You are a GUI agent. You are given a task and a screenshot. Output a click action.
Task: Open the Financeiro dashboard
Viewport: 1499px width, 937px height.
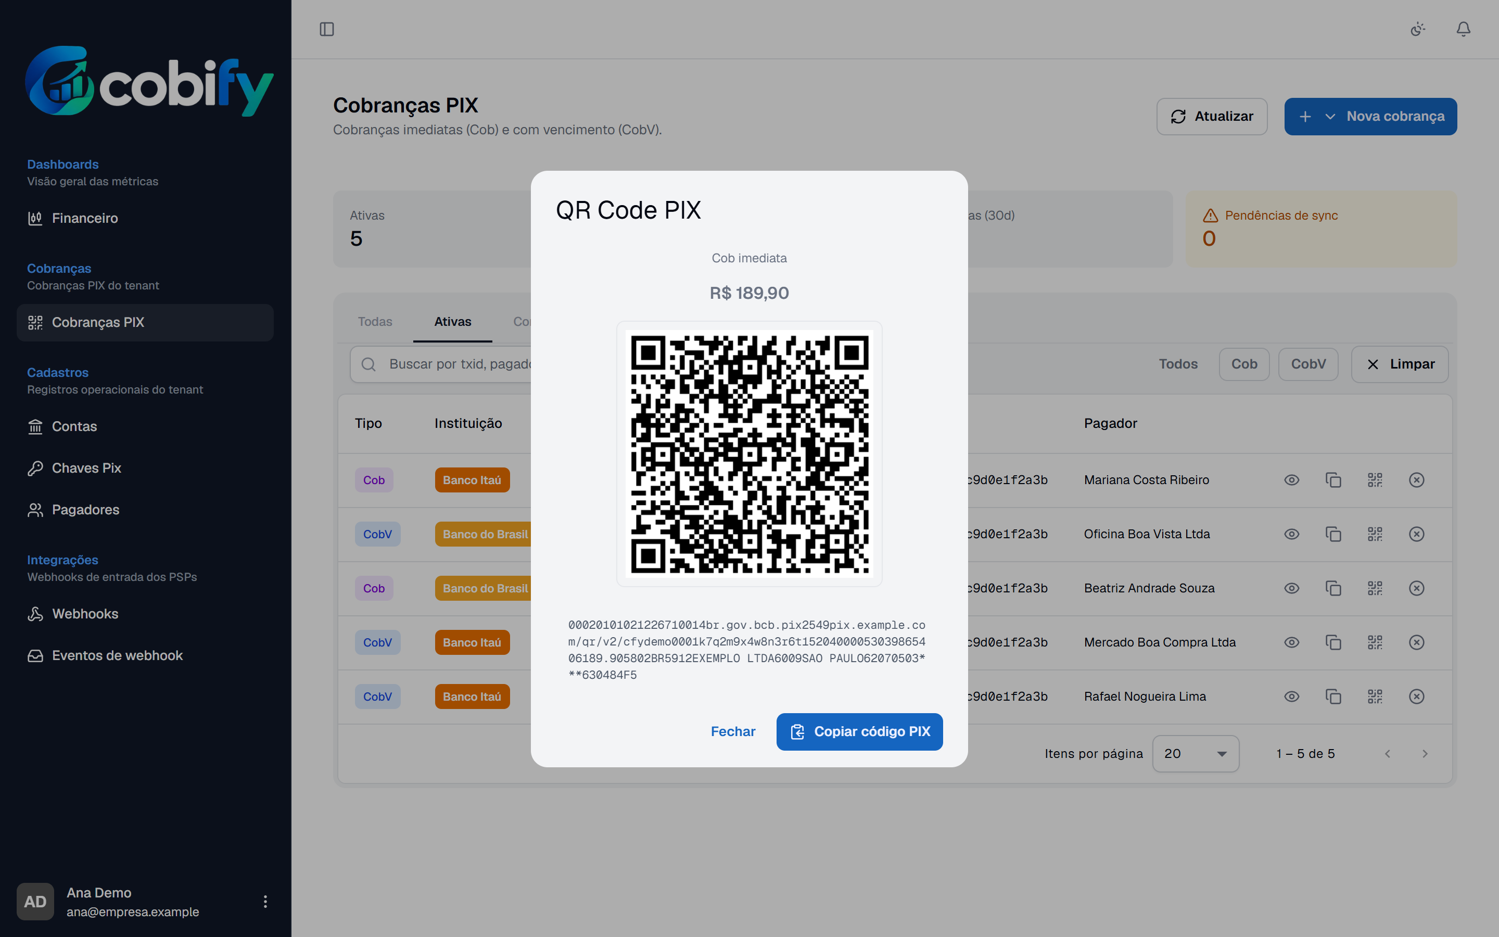[145, 218]
